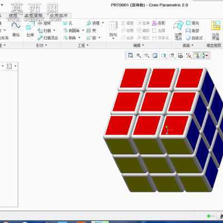Toggle the Datum Display Filters button

[x=189, y=55]
